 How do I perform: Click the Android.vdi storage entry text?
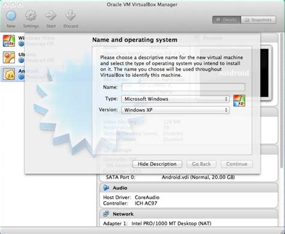pos(198,177)
